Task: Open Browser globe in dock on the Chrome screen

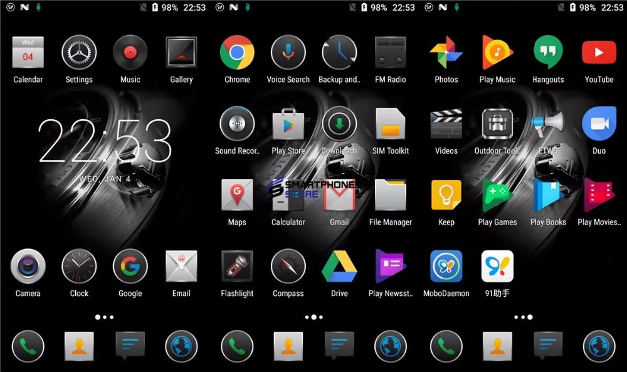Action: tap(391, 346)
